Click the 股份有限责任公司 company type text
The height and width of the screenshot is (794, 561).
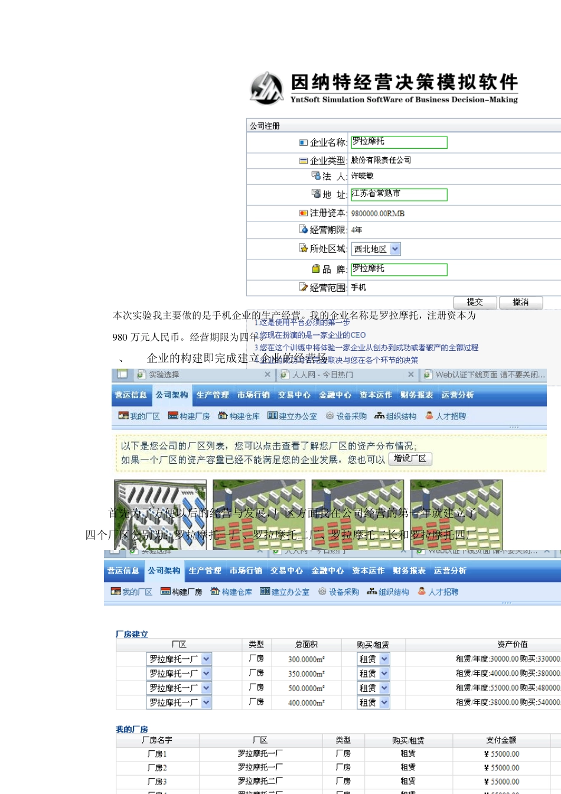381,160
